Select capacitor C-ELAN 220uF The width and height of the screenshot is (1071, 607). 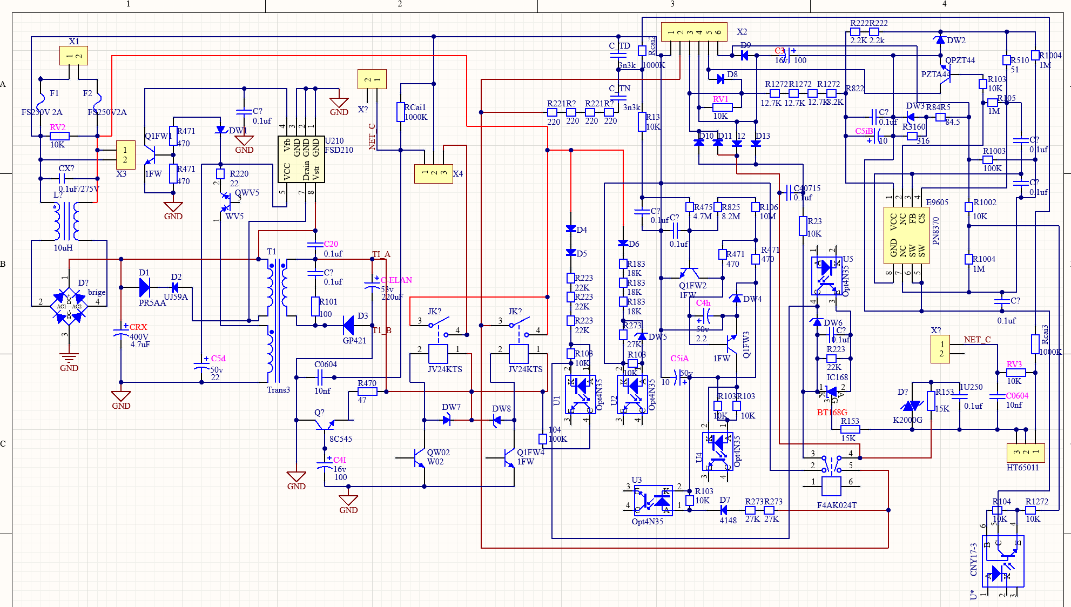point(373,285)
